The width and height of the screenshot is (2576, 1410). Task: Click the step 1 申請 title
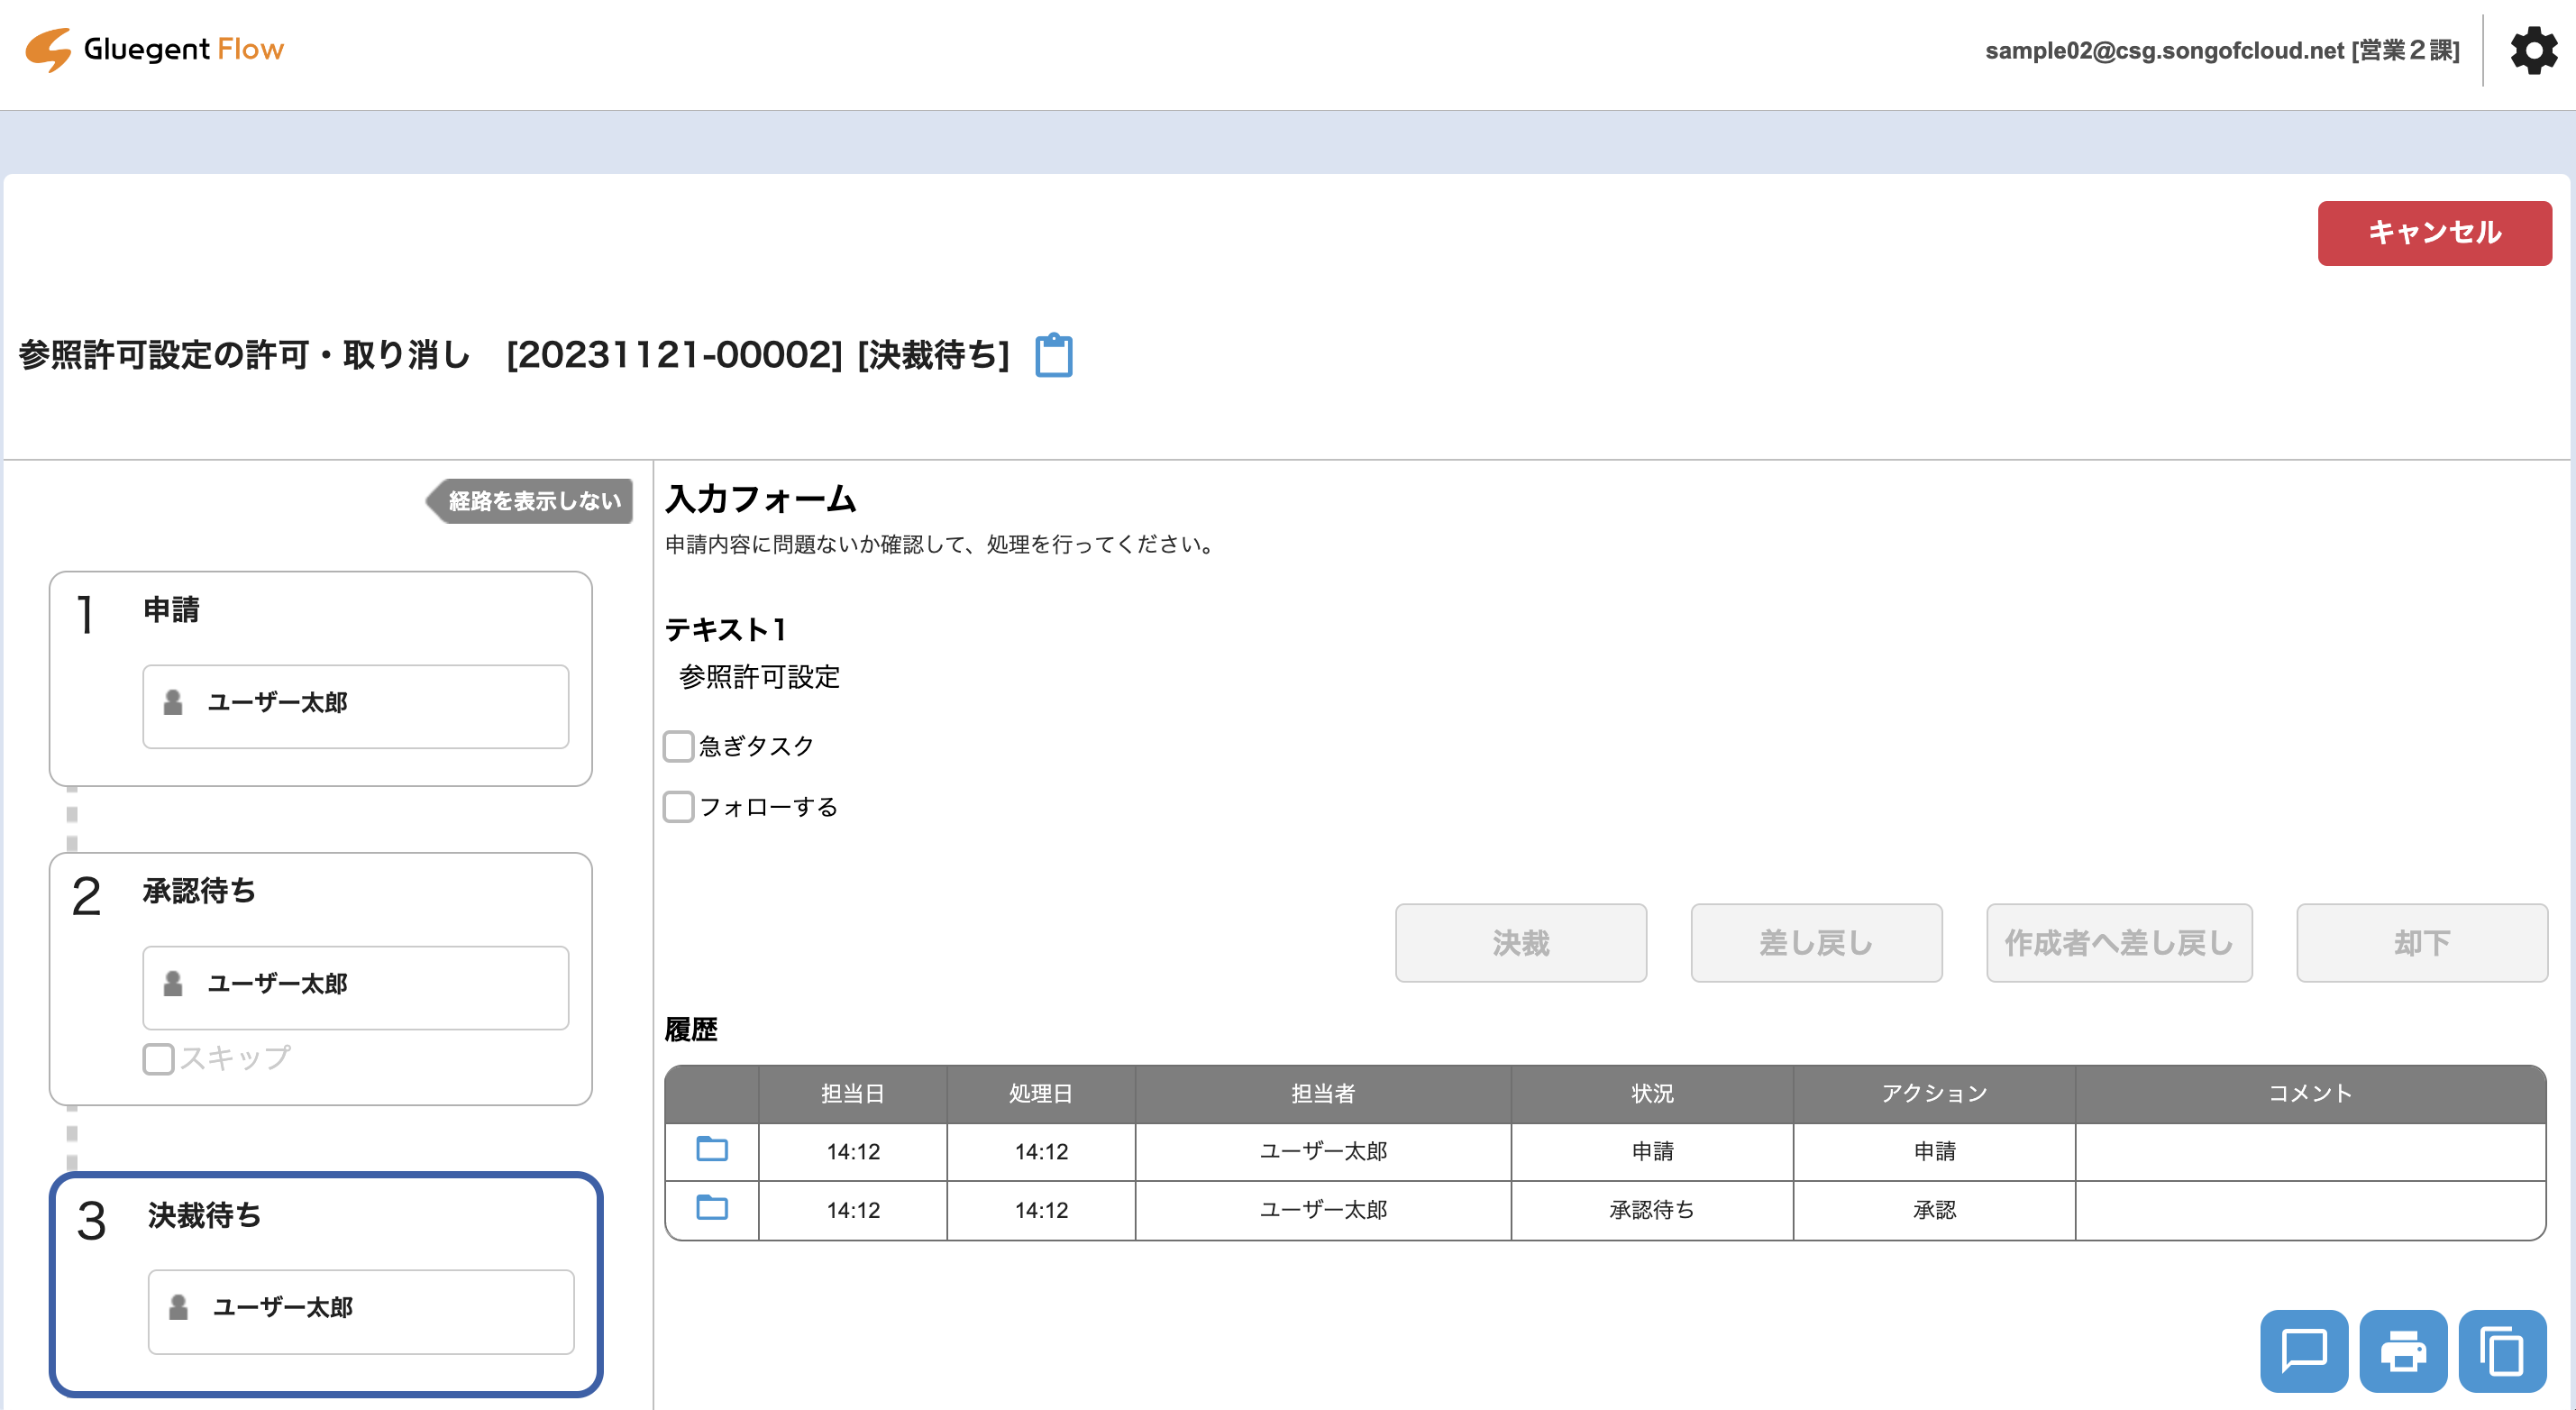(x=171, y=609)
